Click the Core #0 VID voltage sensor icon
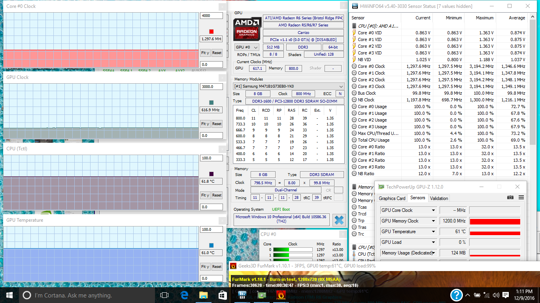Image resolution: width=540 pixels, height=303 pixels. tap(354, 33)
